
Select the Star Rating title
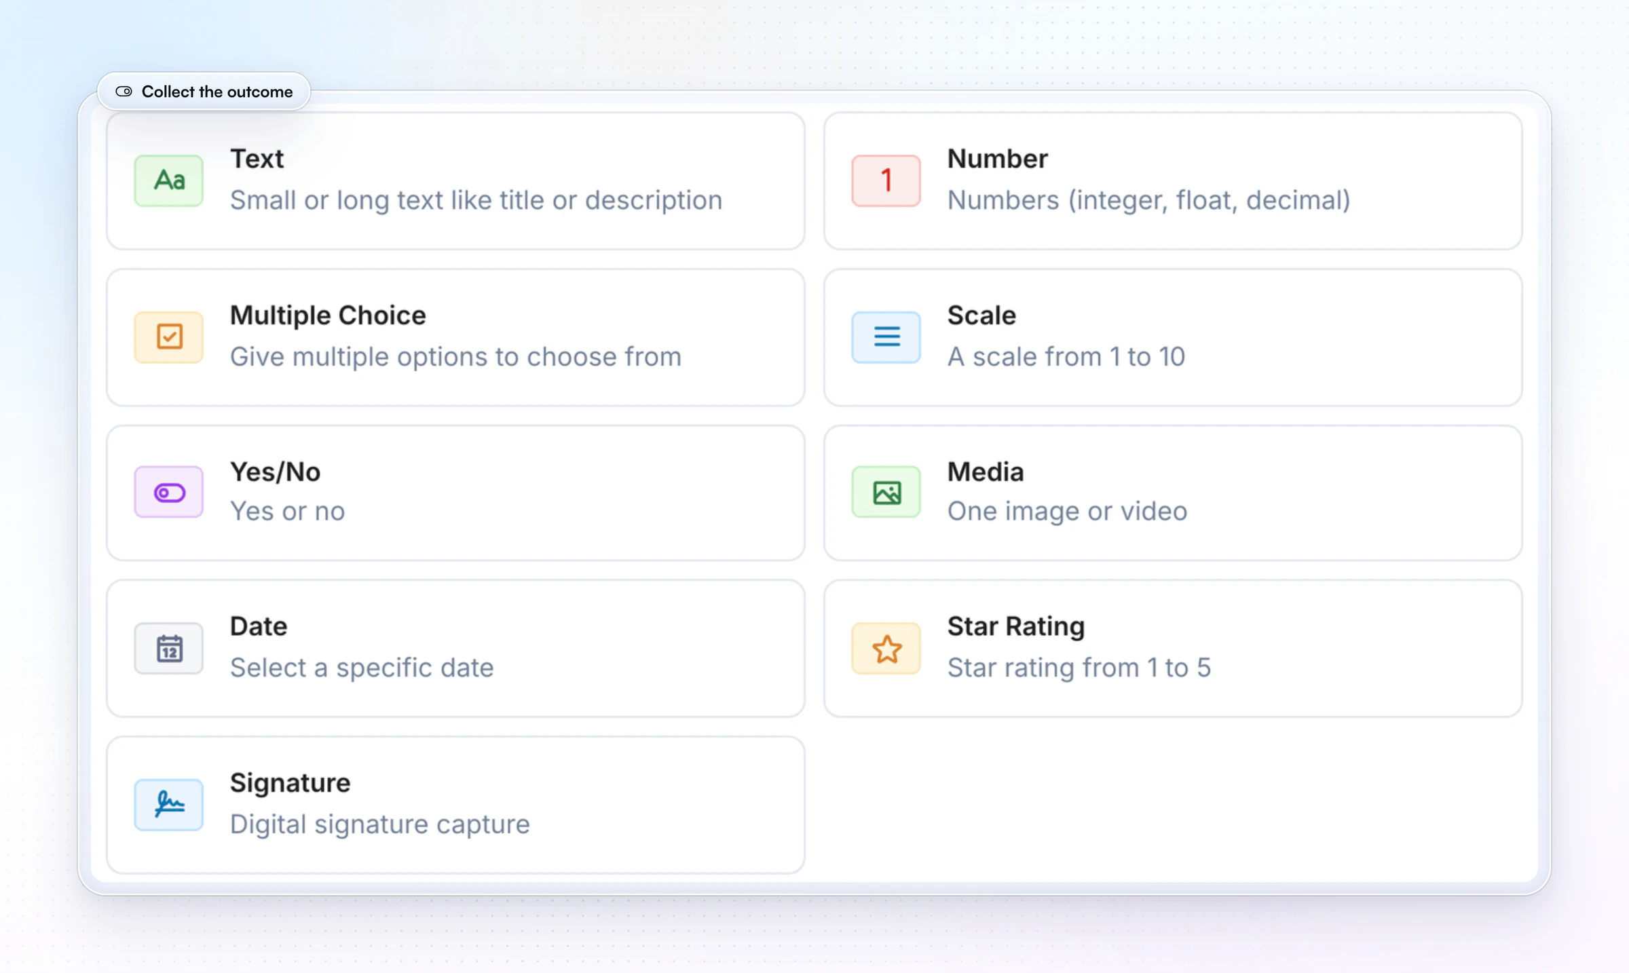coord(1016,626)
